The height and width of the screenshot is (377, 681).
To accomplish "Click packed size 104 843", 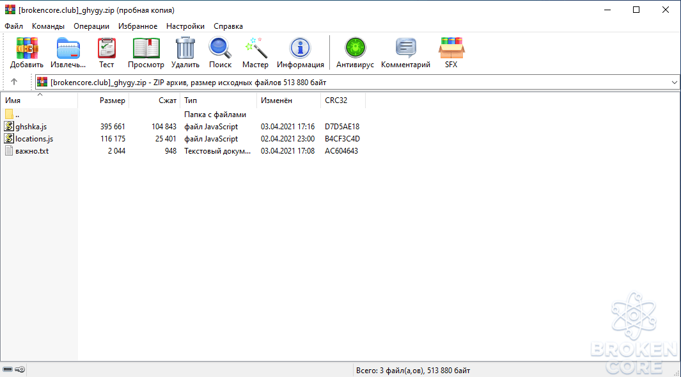I will tap(164, 127).
